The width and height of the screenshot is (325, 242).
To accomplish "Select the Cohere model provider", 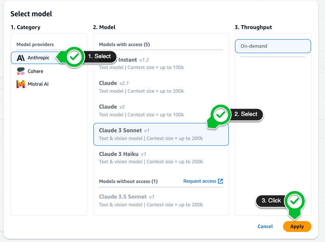I will 35,71.
